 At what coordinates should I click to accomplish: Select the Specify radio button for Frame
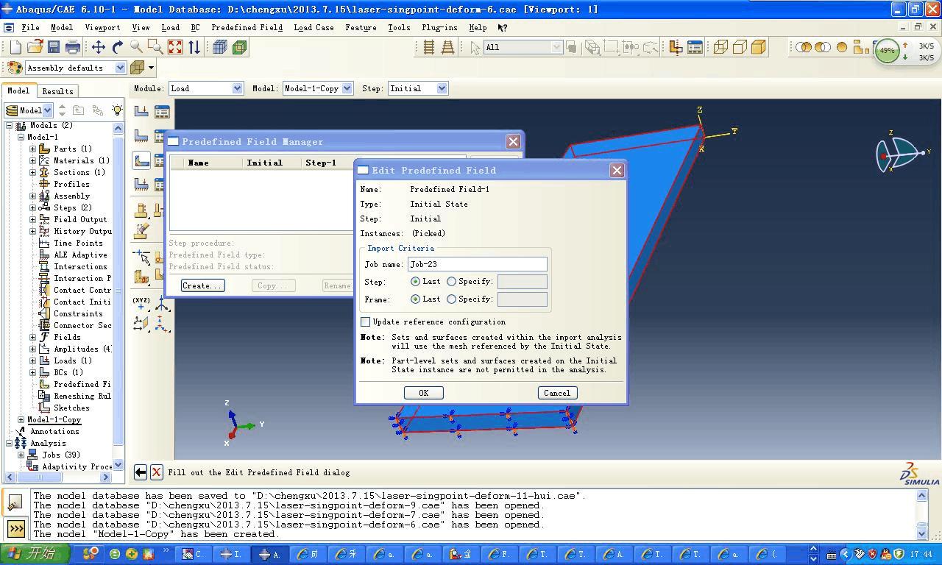pos(452,299)
